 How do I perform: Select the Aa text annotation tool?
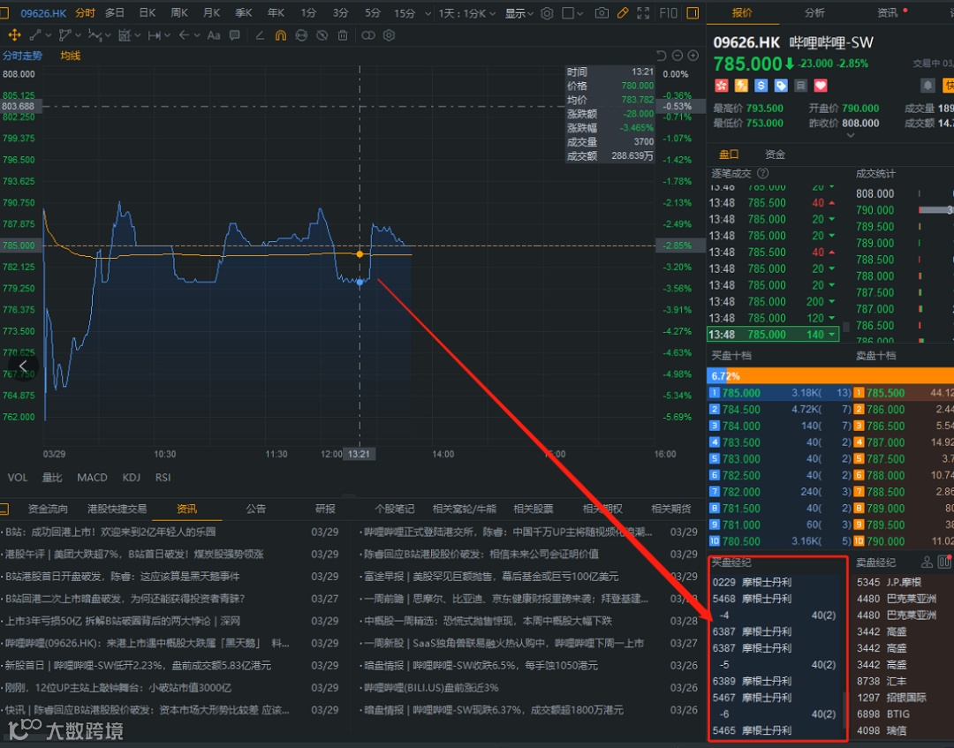pos(214,36)
